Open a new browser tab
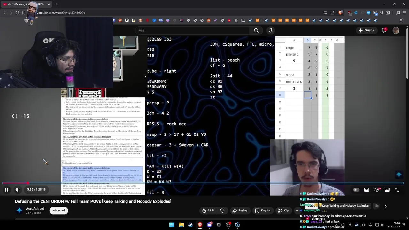 [57, 4]
